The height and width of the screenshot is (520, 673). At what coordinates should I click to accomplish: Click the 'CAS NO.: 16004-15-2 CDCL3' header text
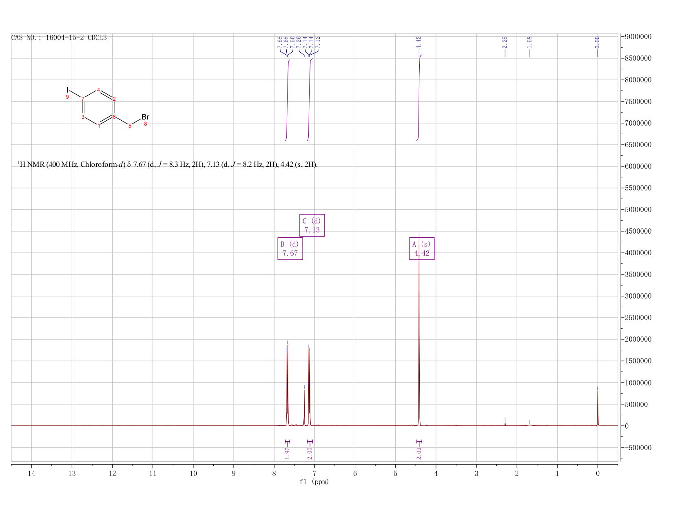[x=59, y=38]
